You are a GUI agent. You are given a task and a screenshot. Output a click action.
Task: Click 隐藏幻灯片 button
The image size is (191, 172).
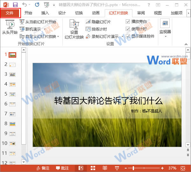[98, 22]
